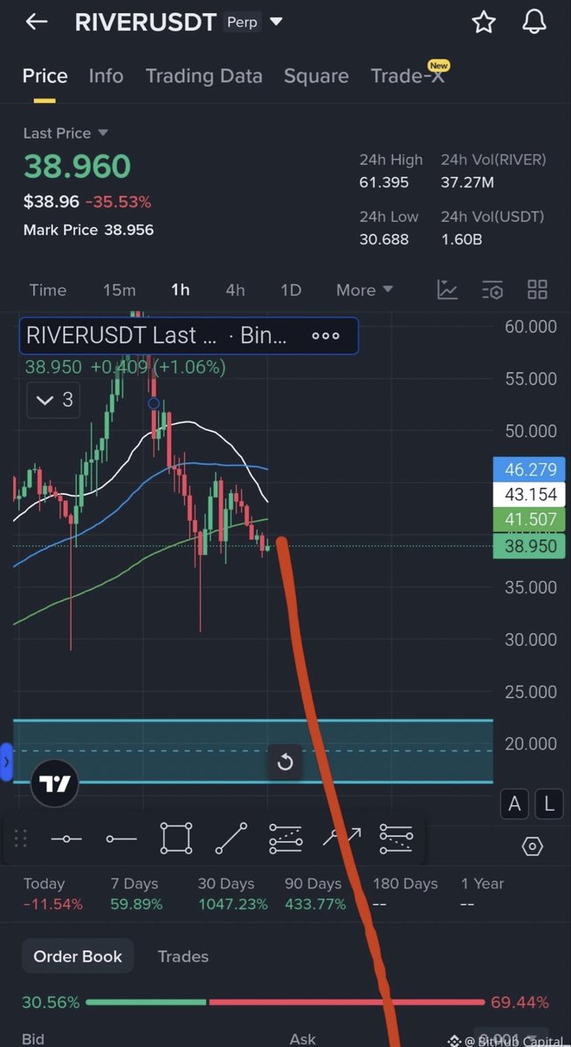This screenshot has width=571, height=1047.
Task: Open price alert bell icon
Action: point(534,23)
